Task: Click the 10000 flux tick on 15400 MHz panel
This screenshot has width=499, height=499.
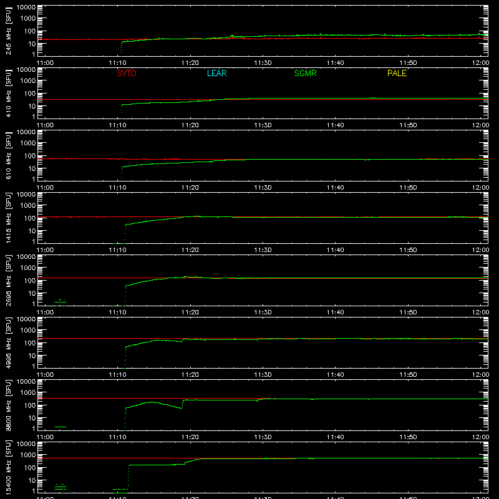Action: pos(26,444)
